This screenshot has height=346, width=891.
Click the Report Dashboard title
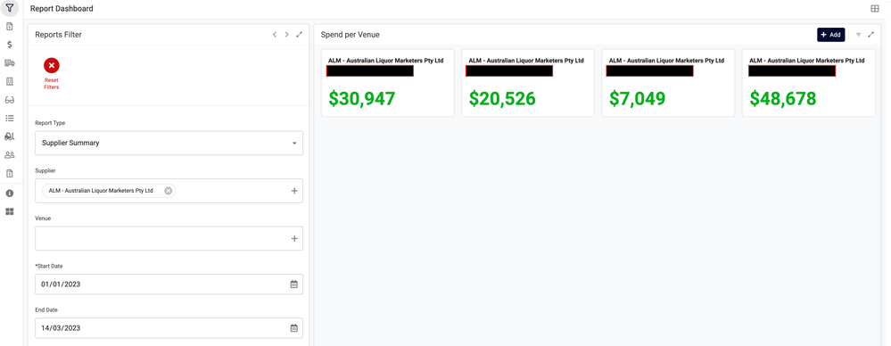pyautogui.click(x=62, y=9)
